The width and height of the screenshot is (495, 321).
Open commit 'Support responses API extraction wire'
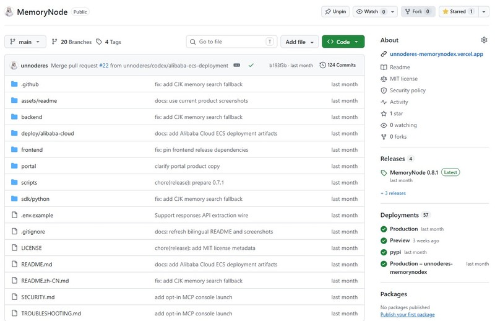pos(201,216)
